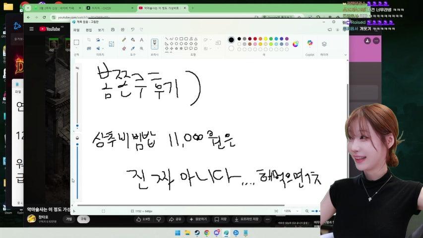Select the Fill bucket tool

point(133,40)
